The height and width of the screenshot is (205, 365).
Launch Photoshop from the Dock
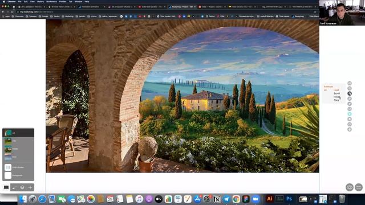click(x=289, y=199)
